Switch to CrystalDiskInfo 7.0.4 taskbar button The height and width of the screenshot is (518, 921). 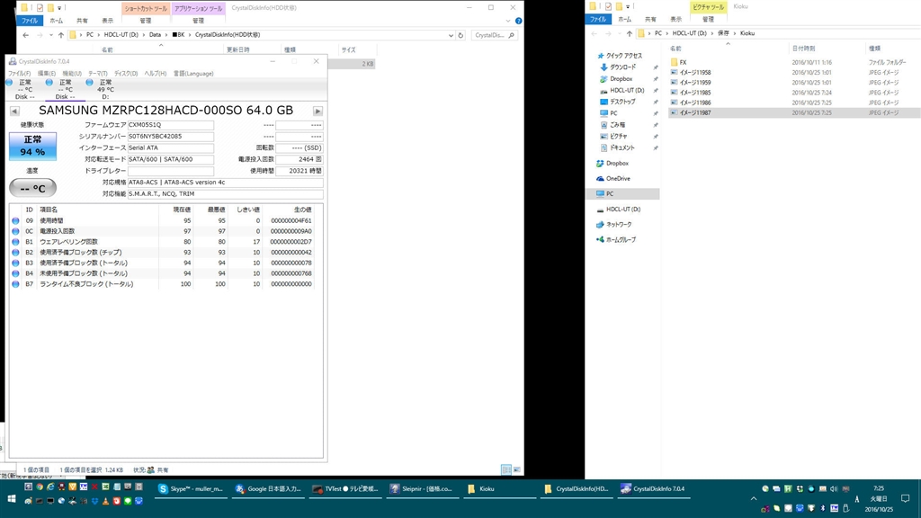pyautogui.click(x=653, y=489)
